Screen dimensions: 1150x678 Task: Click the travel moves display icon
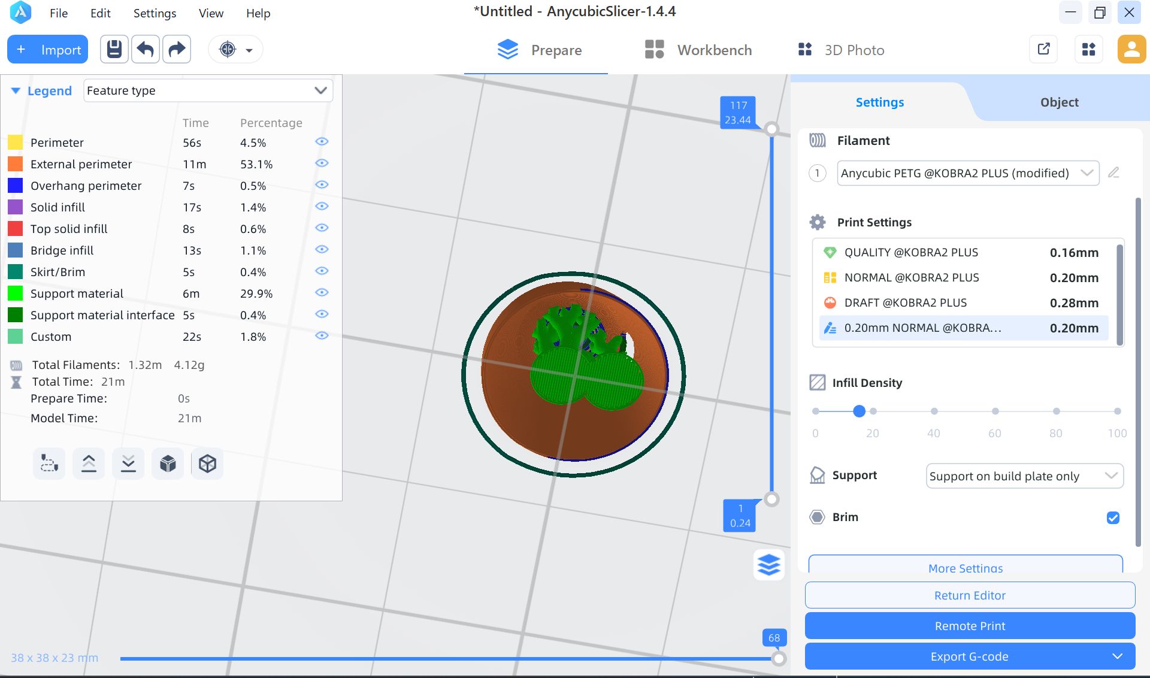49,464
